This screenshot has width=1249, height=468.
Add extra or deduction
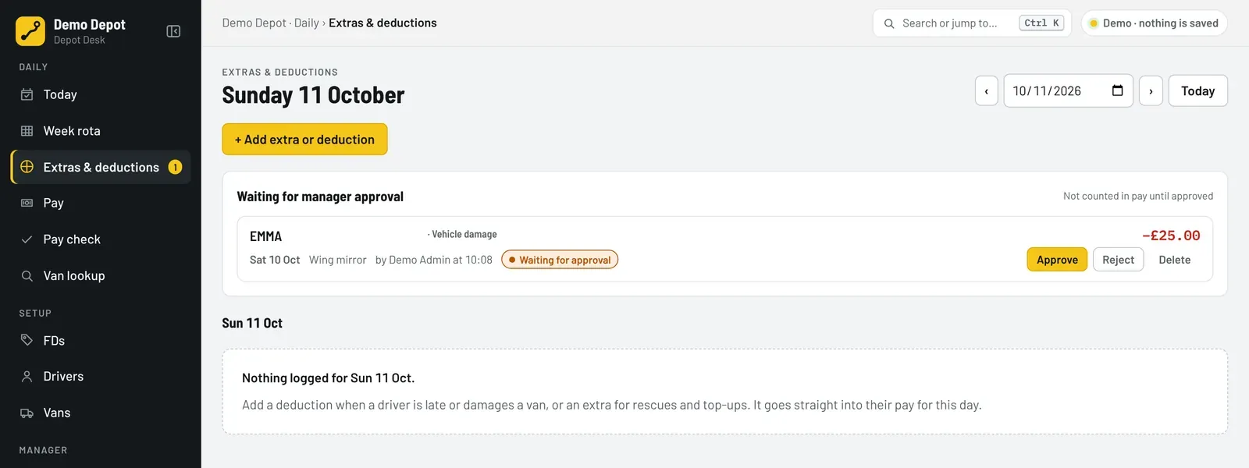pyautogui.click(x=304, y=139)
